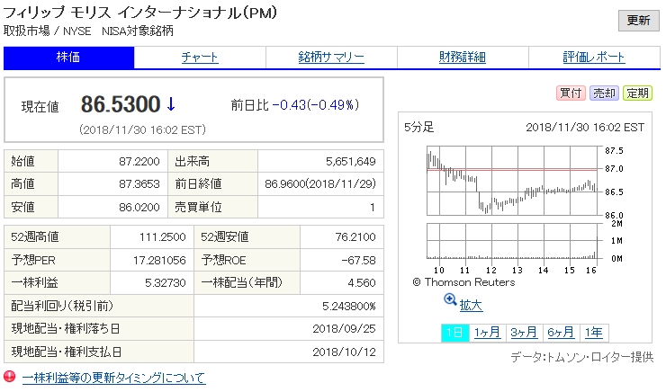Viewport: 666px width, 392px height.
Task: Open the 一株利益等の更新タイミングについて link
Action: (113, 378)
